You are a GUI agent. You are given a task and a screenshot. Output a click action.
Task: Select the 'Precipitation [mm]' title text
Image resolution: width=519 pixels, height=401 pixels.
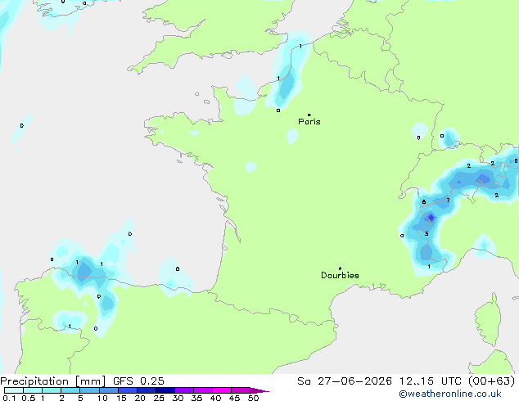(x=53, y=381)
